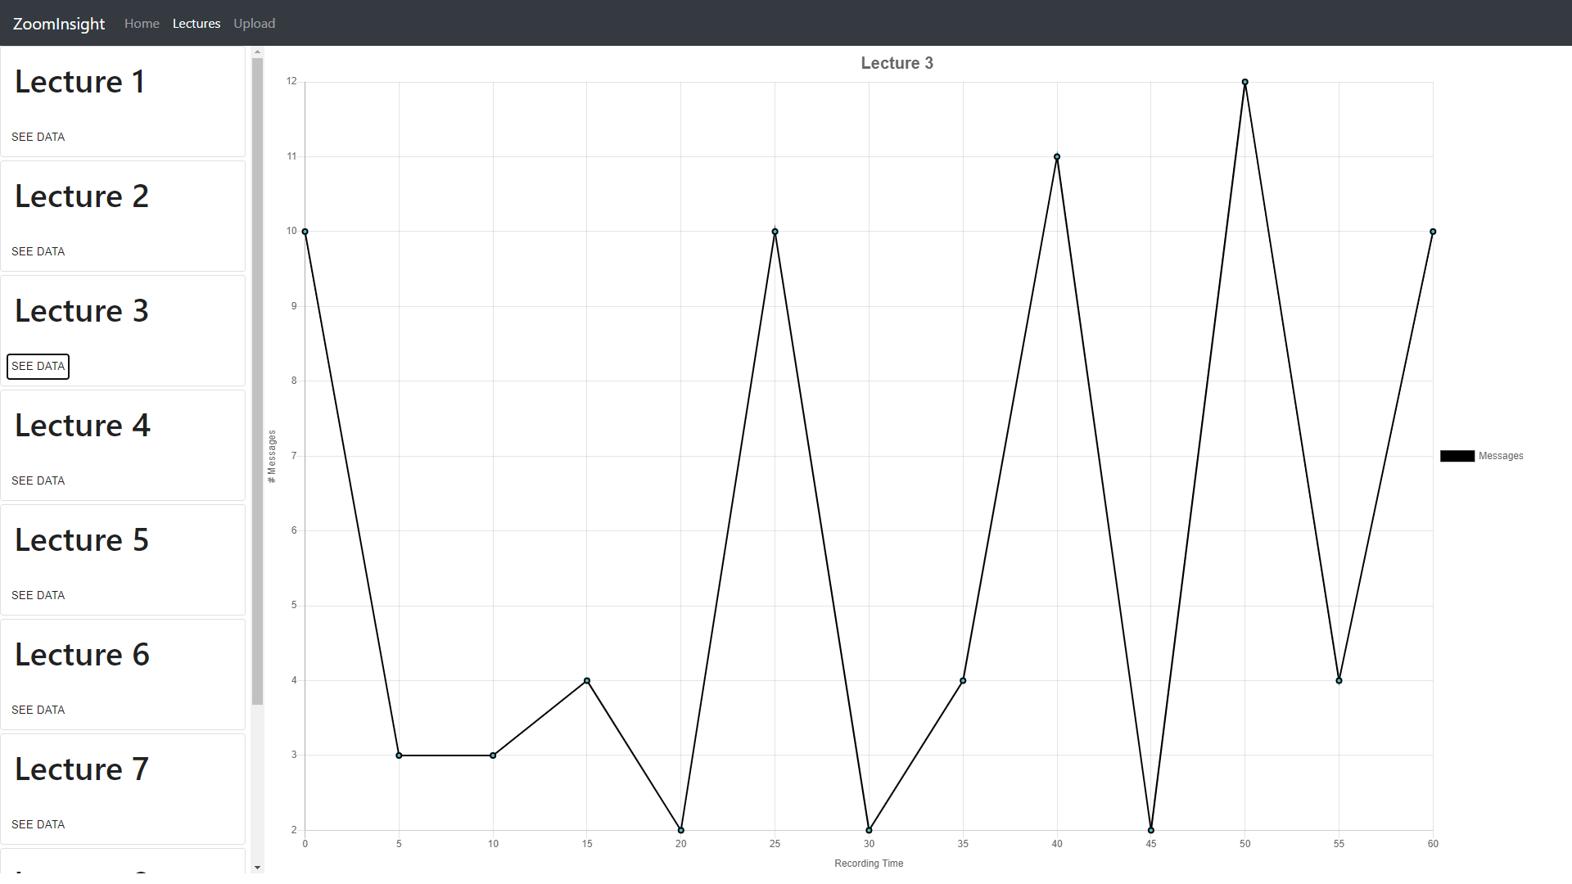The height and width of the screenshot is (884, 1572).
Task: Select the data point at time 40
Action: [1057, 157]
